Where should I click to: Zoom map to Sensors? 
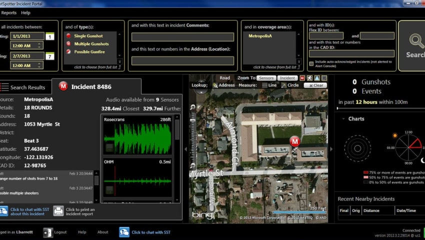(x=266, y=78)
